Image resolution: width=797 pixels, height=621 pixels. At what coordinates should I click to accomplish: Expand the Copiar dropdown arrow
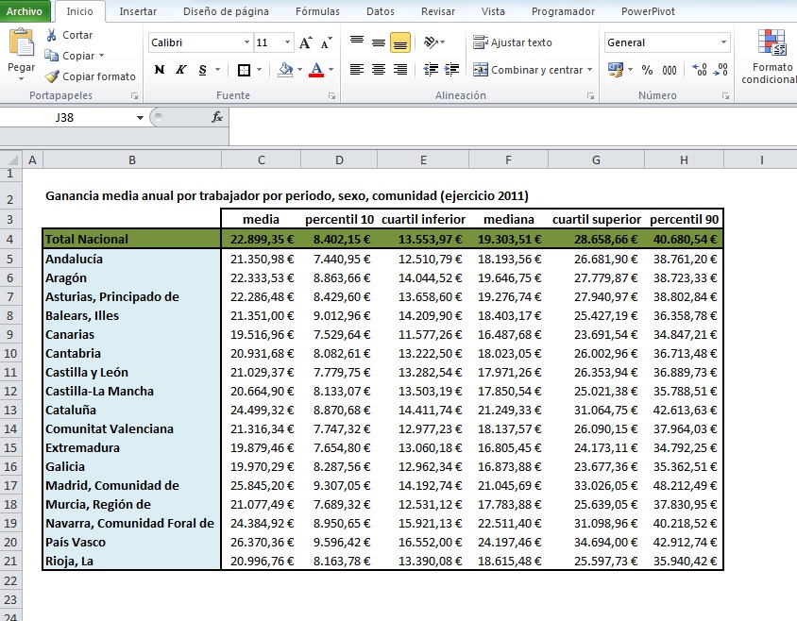(102, 56)
